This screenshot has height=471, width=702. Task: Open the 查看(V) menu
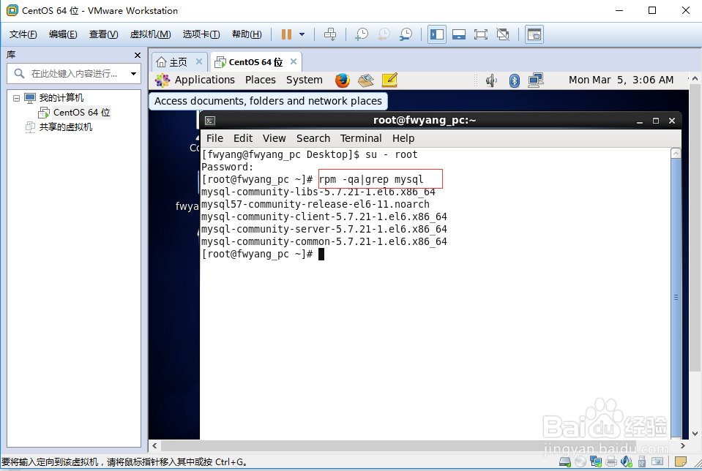103,34
